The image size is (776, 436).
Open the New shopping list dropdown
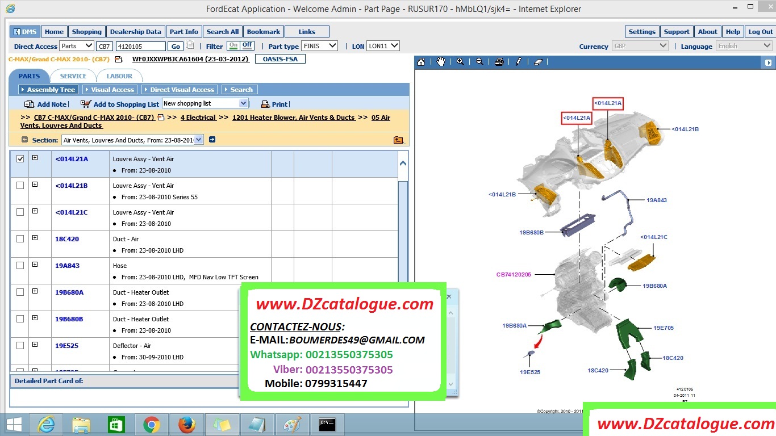tap(205, 103)
